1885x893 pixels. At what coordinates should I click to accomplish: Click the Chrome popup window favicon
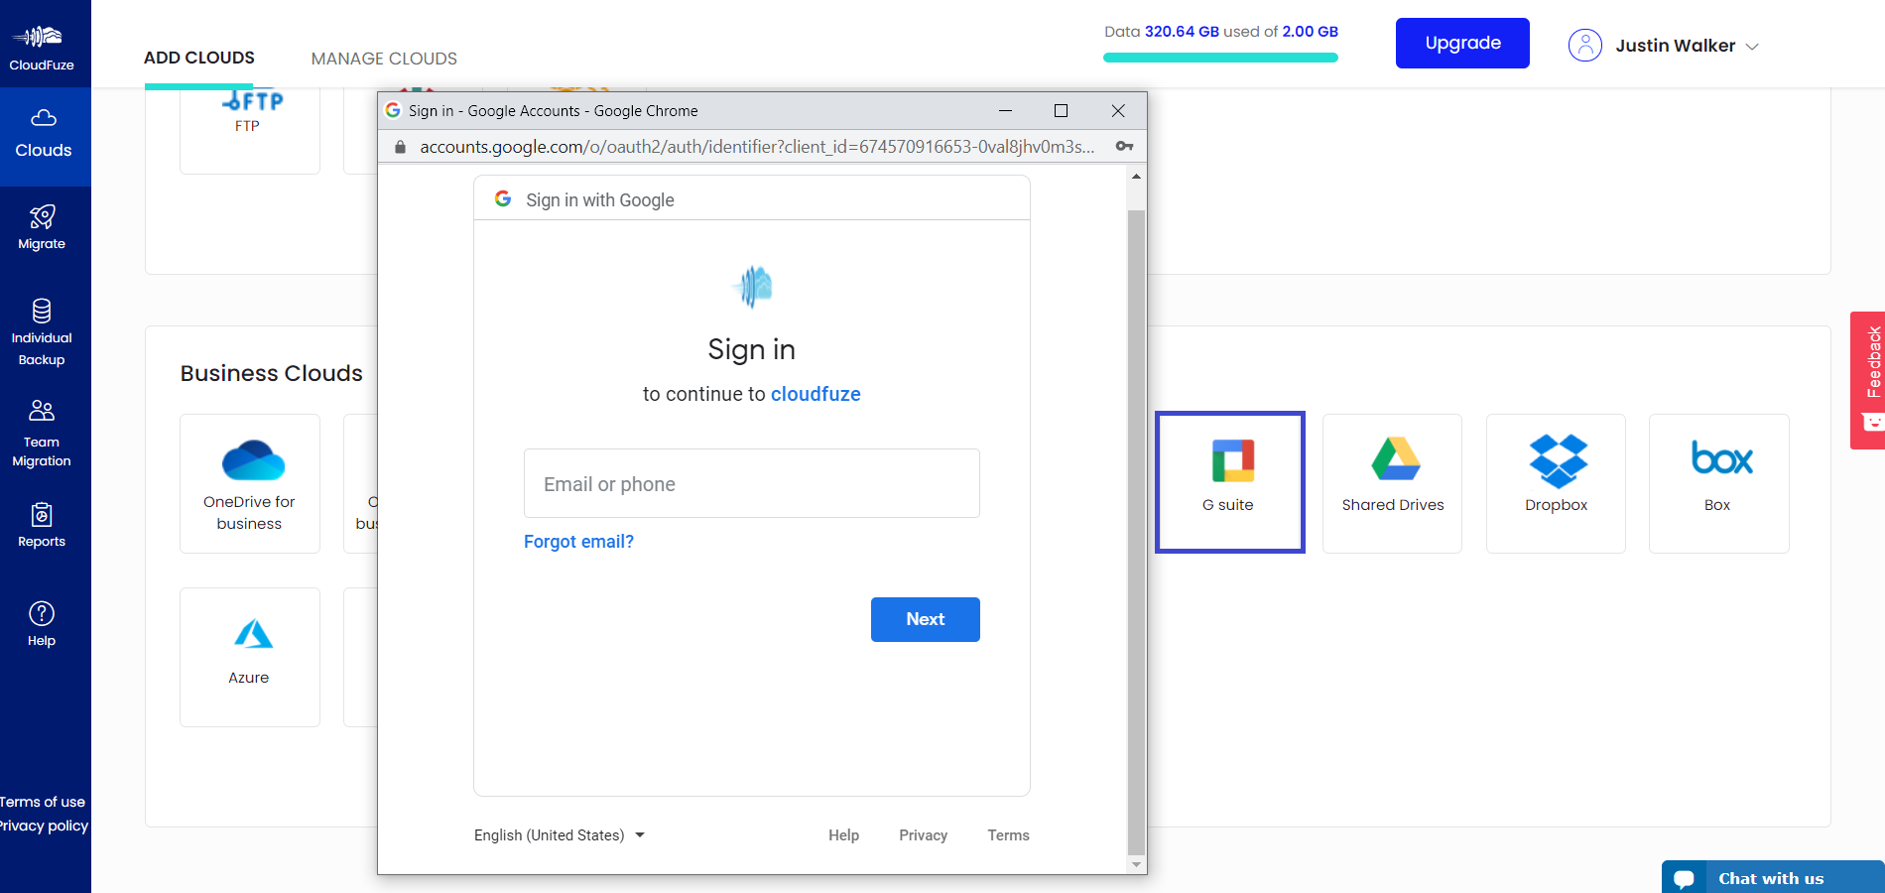(x=393, y=110)
